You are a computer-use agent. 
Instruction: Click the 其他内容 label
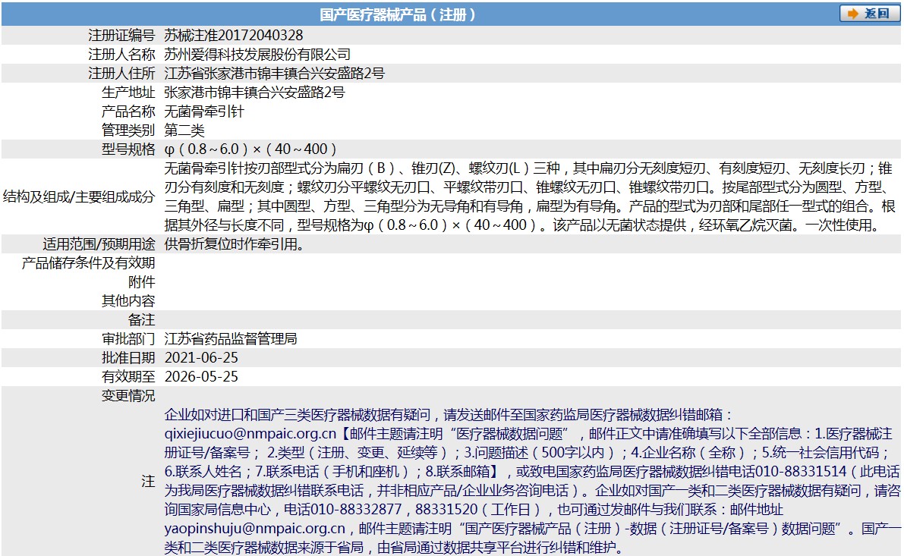(128, 301)
